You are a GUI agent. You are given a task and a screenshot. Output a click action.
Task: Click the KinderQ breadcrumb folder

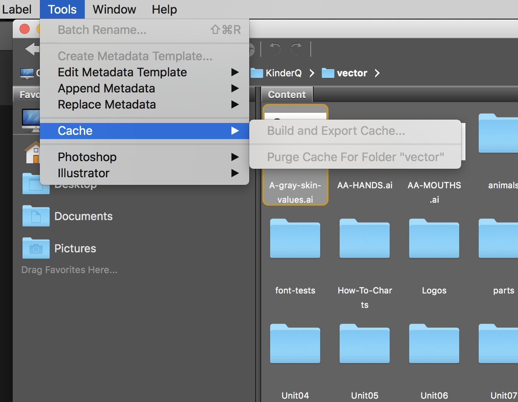(x=283, y=73)
